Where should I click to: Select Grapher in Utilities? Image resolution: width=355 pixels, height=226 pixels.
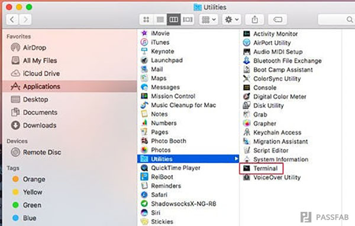[x=260, y=123]
